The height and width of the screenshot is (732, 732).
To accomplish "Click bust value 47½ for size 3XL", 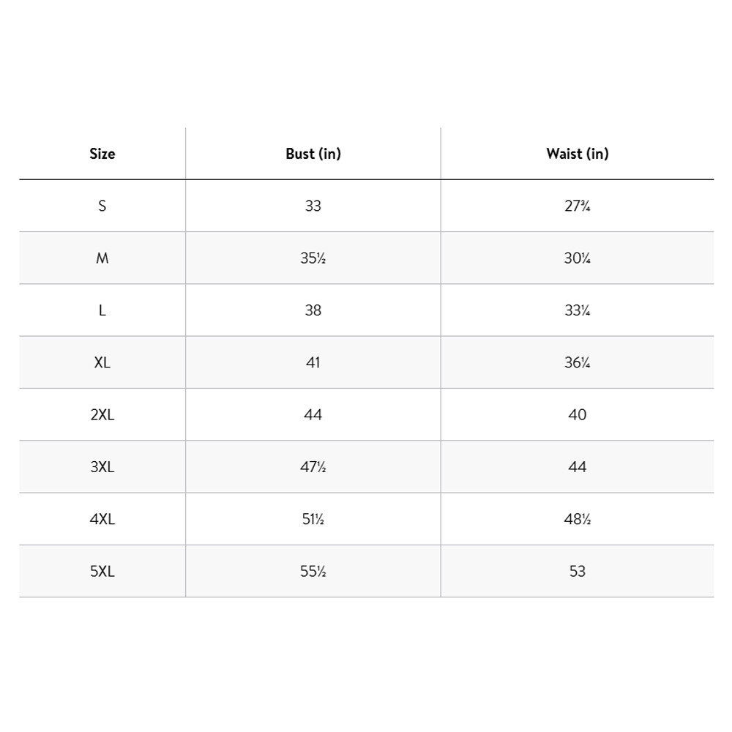I will click(313, 467).
